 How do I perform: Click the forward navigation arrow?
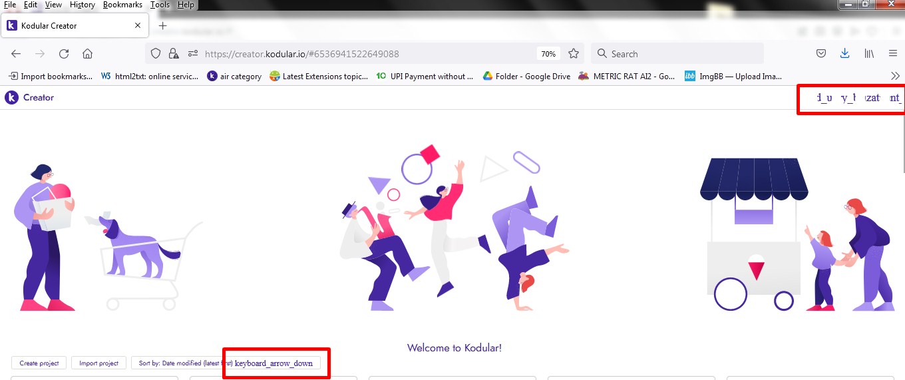point(40,54)
